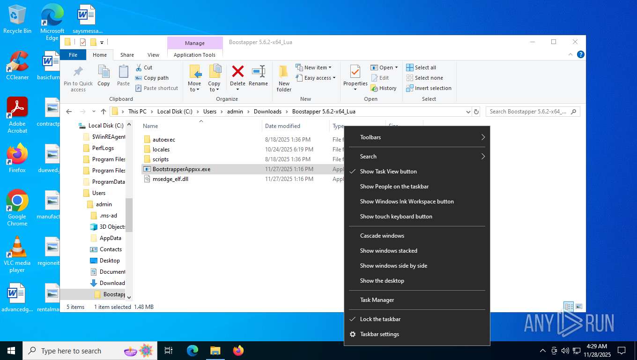637x360 pixels.
Task: Sort by the Name column header
Action: point(201,126)
